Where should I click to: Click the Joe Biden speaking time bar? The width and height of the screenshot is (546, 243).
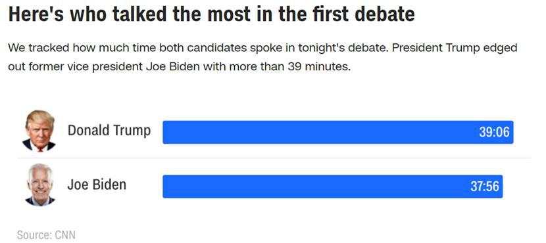[333, 187]
